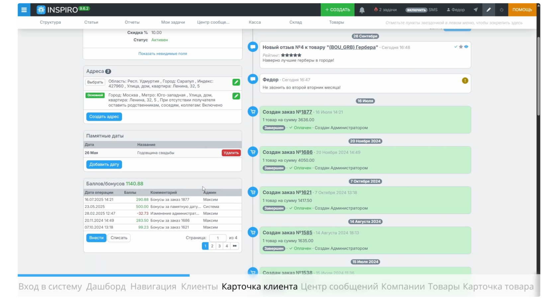Click the Добавить дату button
558x300 pixels.
click(104, 164)
